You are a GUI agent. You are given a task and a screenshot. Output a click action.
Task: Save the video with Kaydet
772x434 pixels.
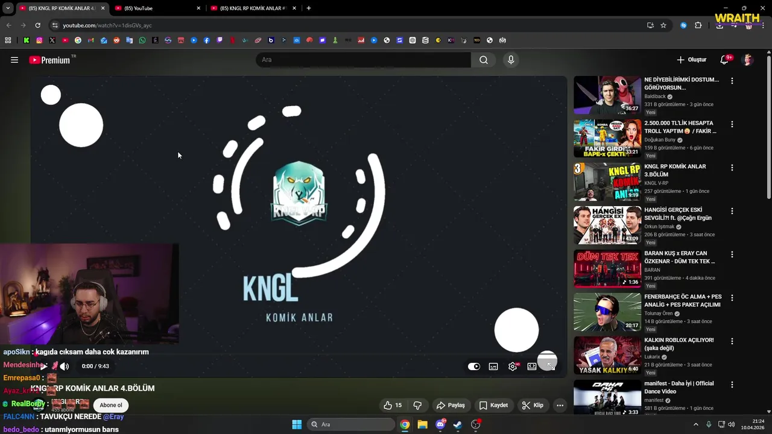[x=493, y=405]
